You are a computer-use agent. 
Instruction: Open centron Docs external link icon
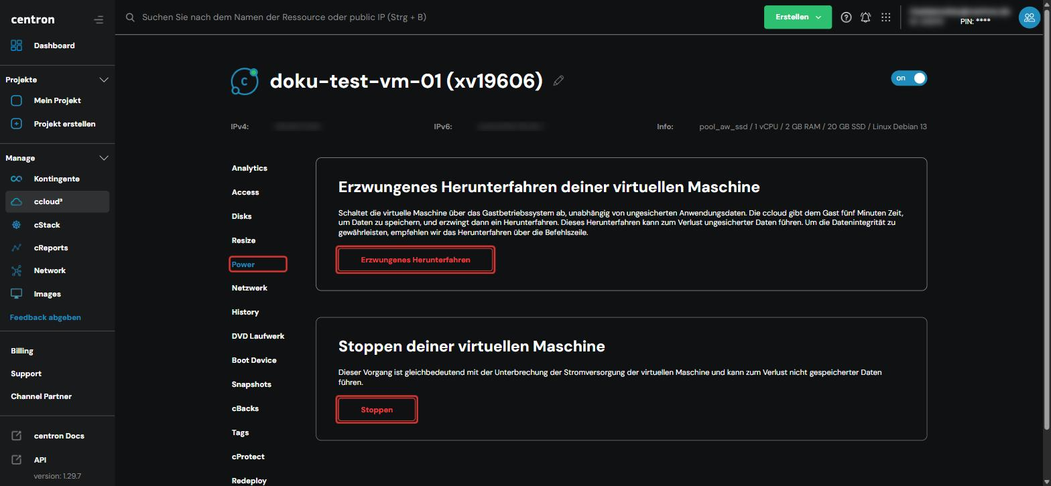coord(17,436)
